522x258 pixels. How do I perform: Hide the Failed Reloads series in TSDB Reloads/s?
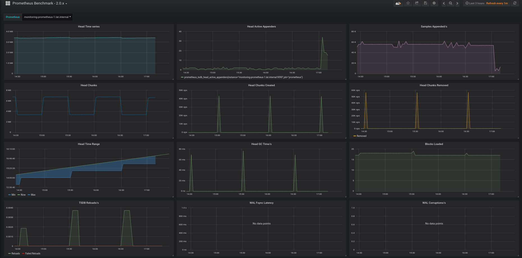32,253
